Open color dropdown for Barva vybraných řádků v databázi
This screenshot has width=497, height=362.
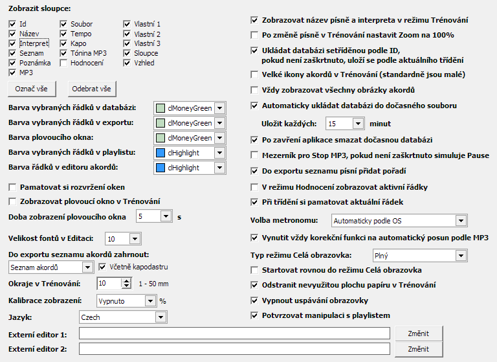coord(219,108)
